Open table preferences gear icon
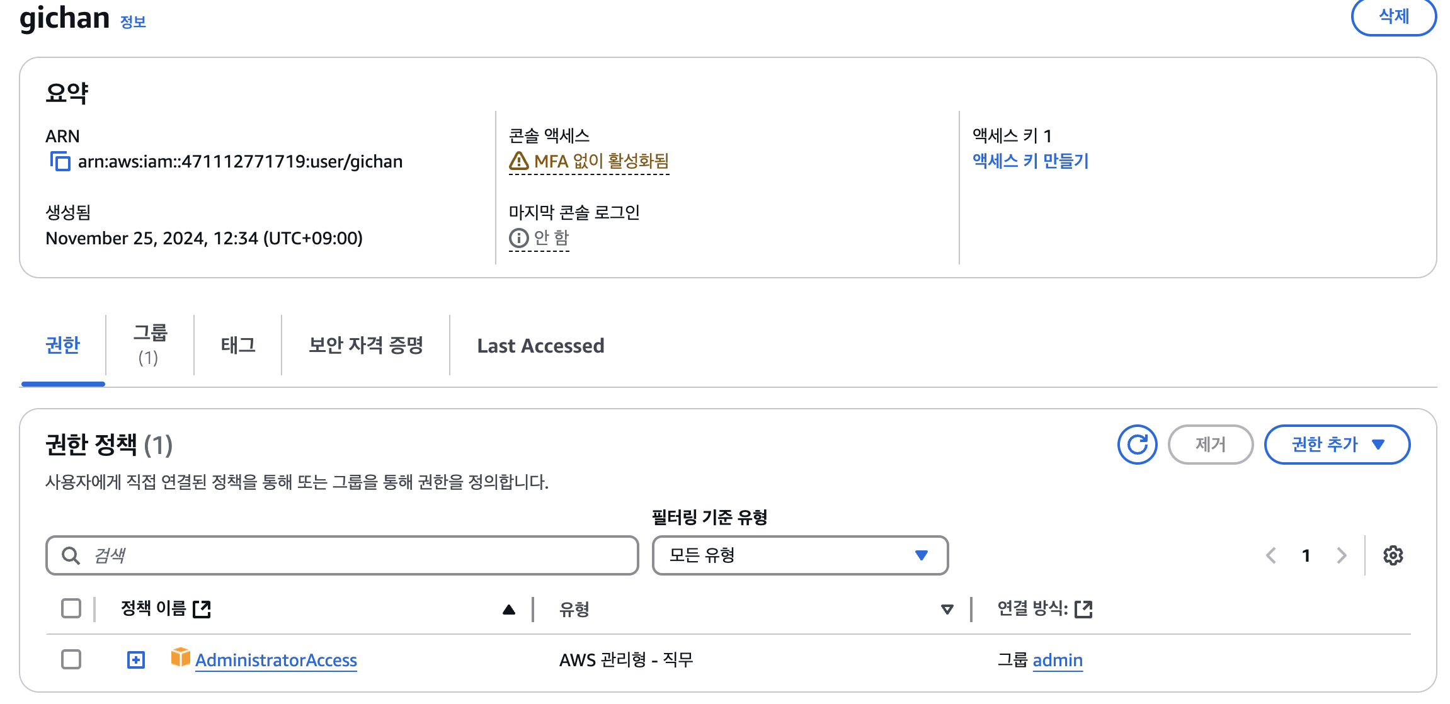Image resolution: width=1450 pixels, height=704 pixels. 1393,555
